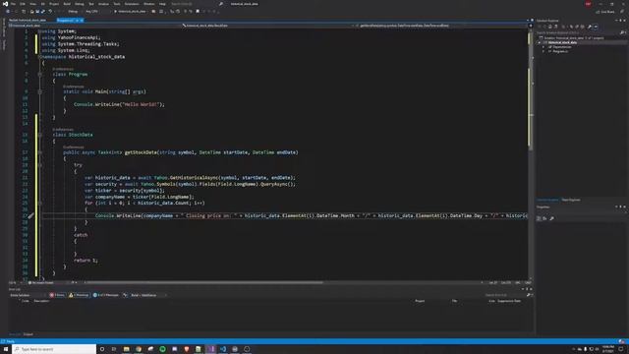Pin the Solution Explorer panel

tap(620, 21)
